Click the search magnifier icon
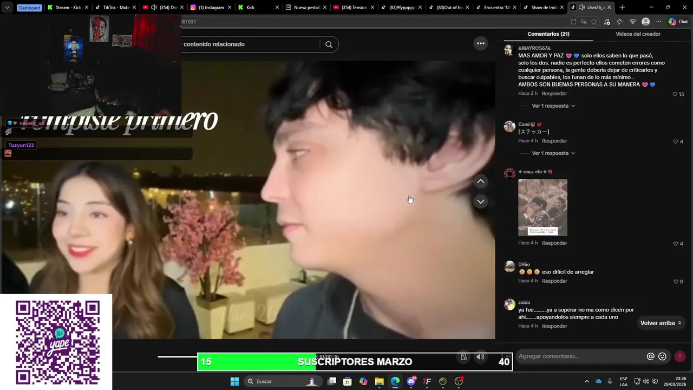This screenshot has width=693, height=390. pyautogui.click(x=329, y=44)
